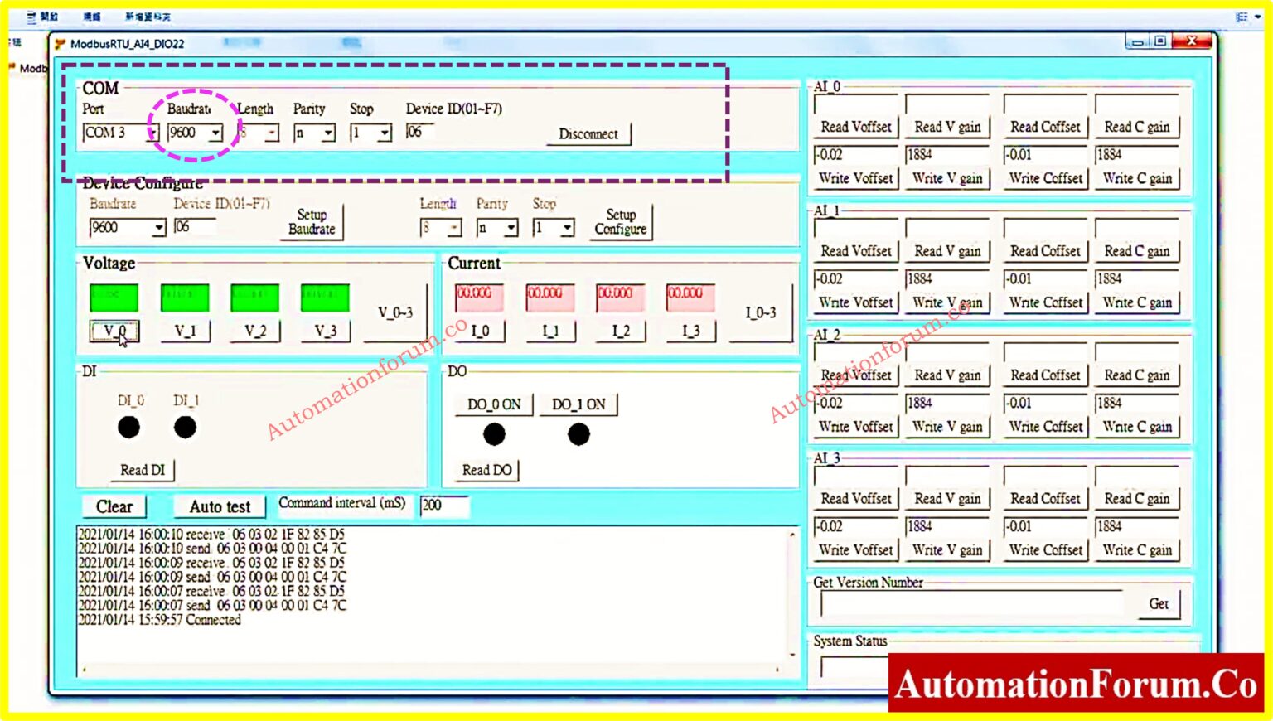Toggle DO_0 ON in the DO panel
Screen dimensions: 1273x721
[x=493, y=404]
